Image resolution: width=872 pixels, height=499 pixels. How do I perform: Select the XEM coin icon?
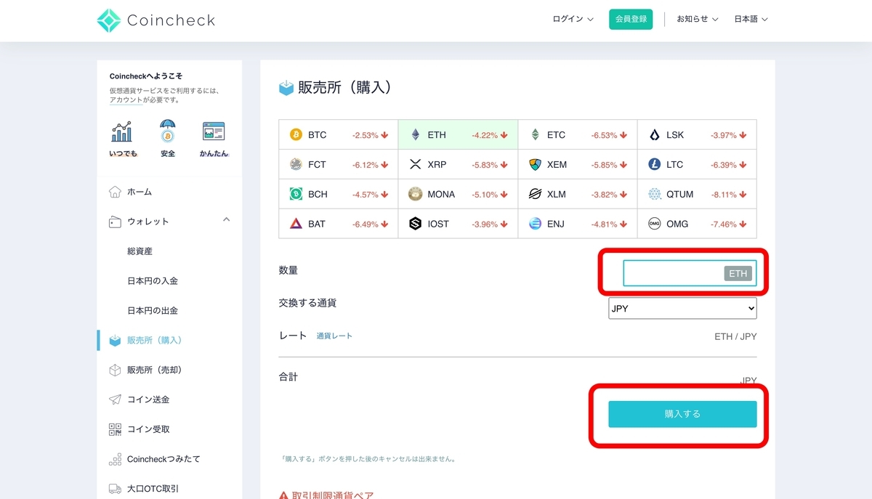pos(536,164)
